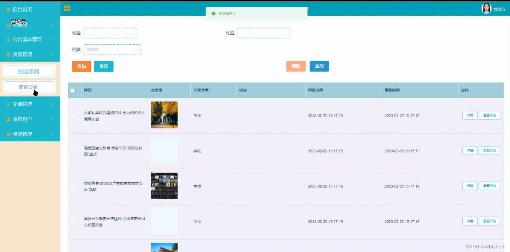Open the 分类 请选择 dropdown

[112, 49]
